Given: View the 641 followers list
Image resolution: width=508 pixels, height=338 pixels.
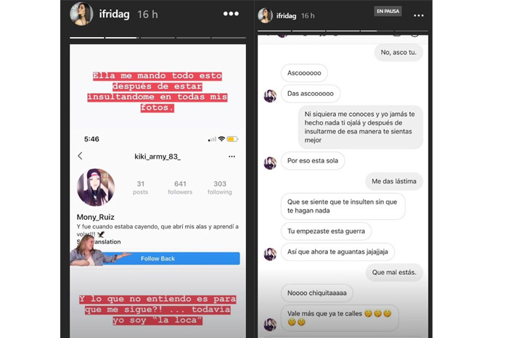Looking at the screenshot, I should pos(180,188).
